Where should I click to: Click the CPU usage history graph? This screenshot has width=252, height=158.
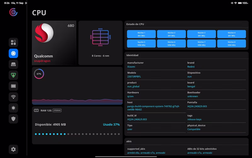click(x=77, y=101)
